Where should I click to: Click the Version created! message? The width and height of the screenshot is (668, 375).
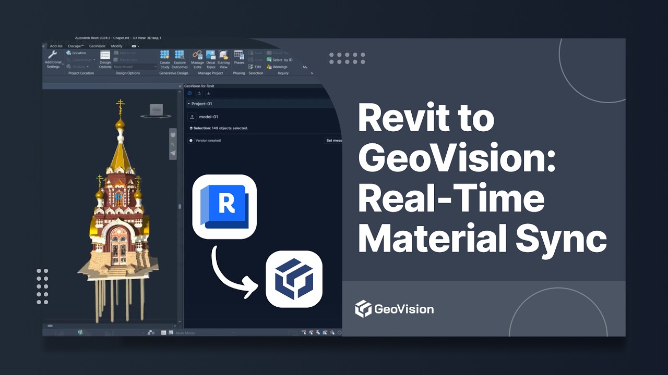point(208,141)
